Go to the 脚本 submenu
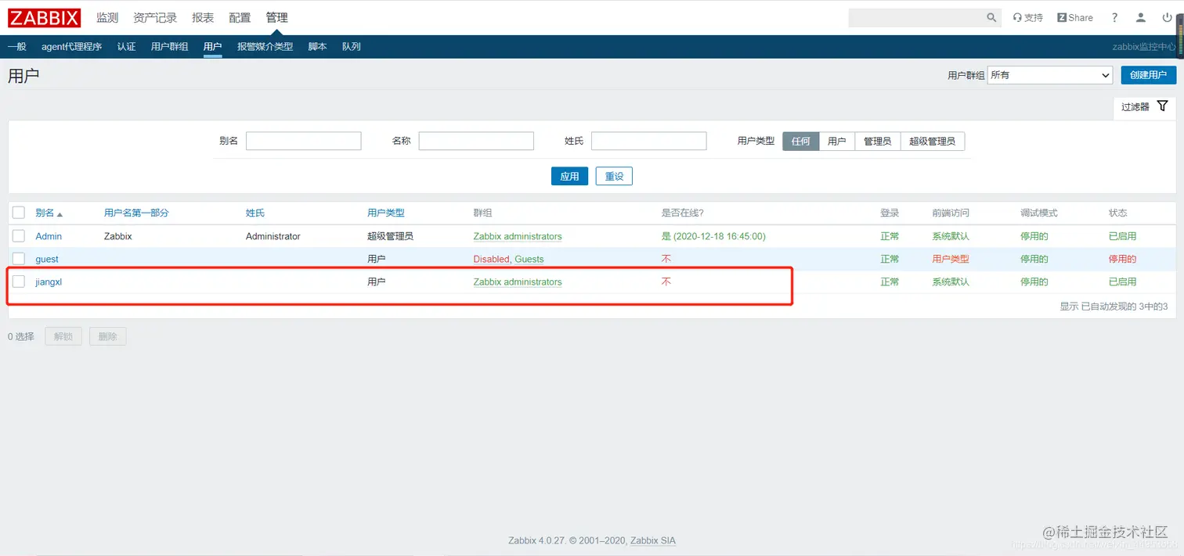The image size is (1184, 556). pos(317,47)
